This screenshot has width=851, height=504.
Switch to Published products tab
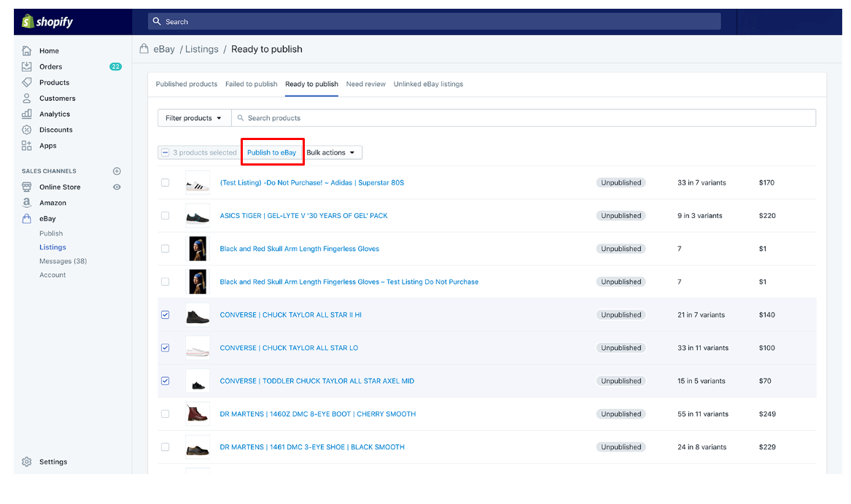pos(186,84)
